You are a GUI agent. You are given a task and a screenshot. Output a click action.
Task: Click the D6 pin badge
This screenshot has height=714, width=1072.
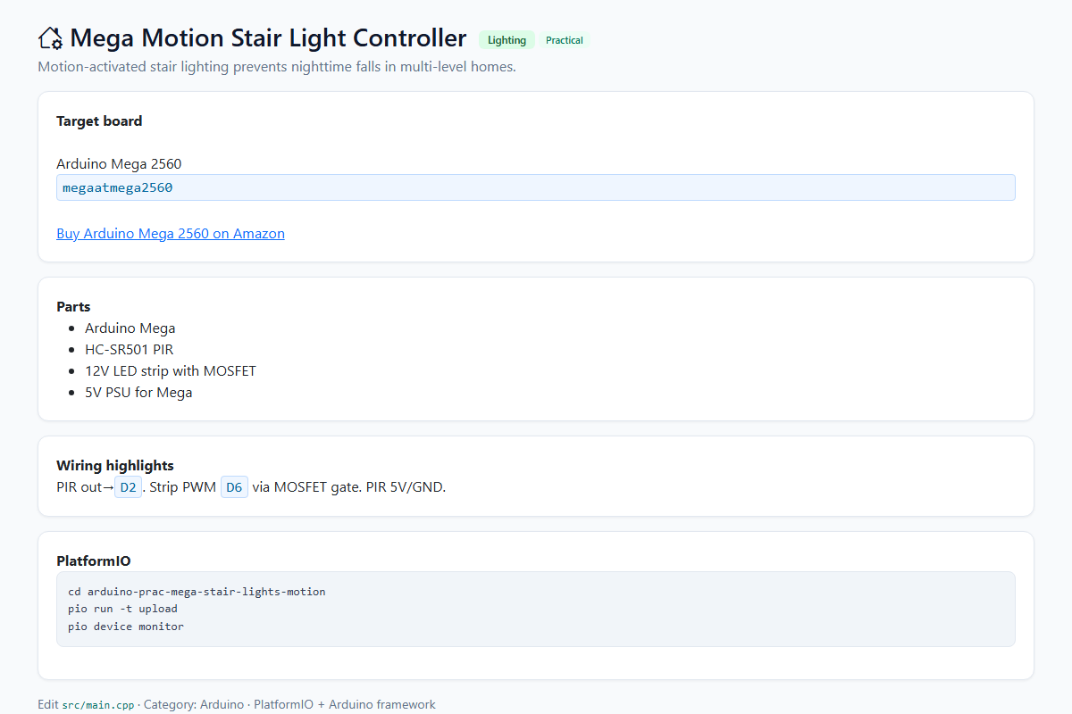click(234, 487)
